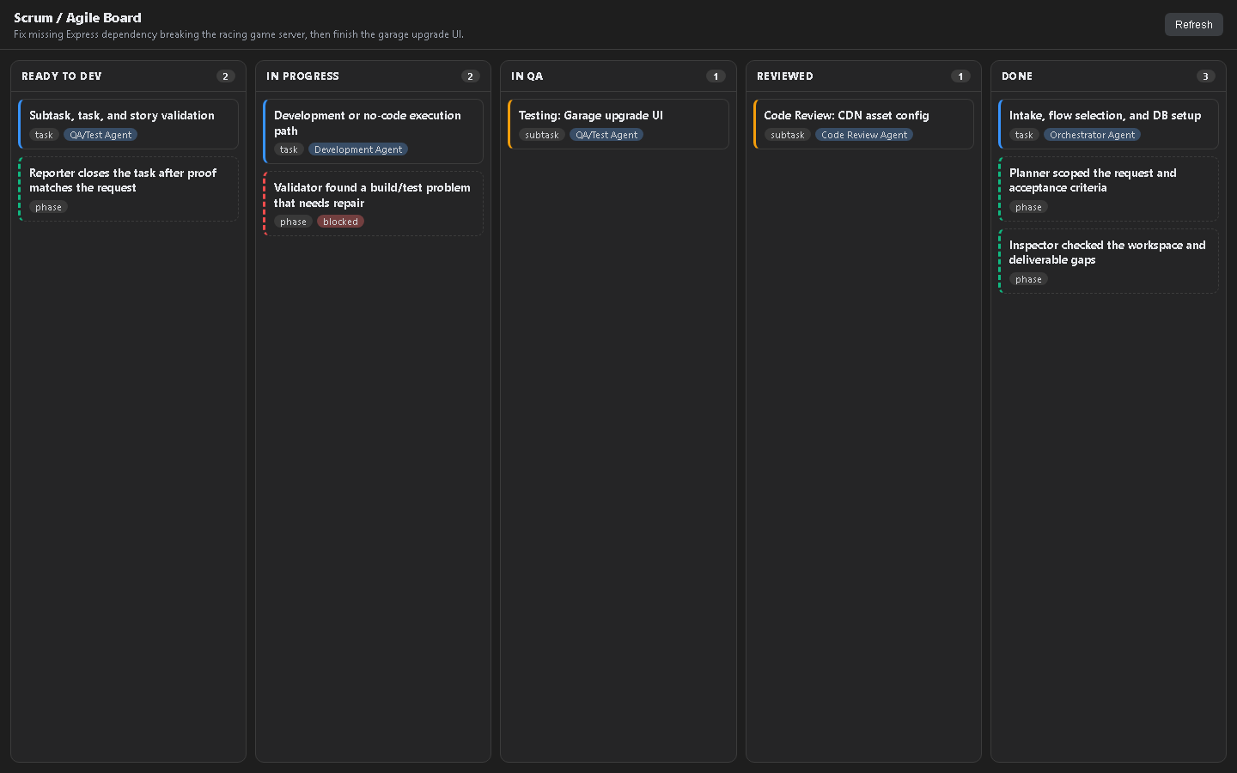Open 'Intake, flow selection, and DB setup' card
The image size is (1237, 773).
click(1108, 124)
